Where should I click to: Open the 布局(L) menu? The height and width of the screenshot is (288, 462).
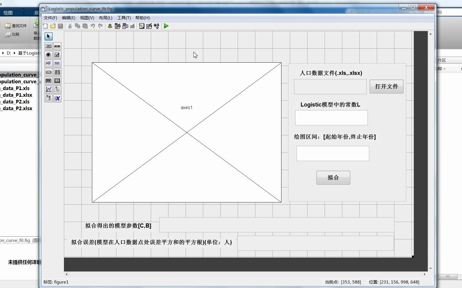(106, 18)
